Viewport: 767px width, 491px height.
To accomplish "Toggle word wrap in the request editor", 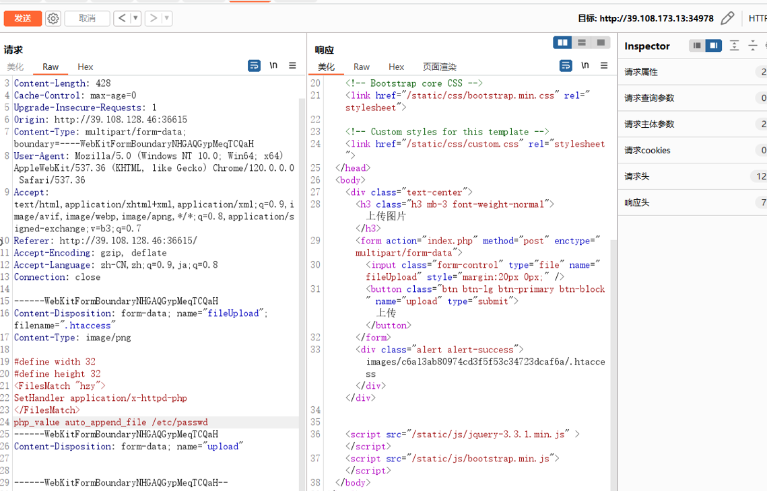I will [x=255, y=65].
